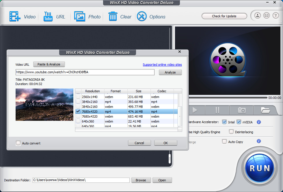Viewport: 283px width, 192px height.
Task: Open the help question mark icon
Action: click(275, 16)
